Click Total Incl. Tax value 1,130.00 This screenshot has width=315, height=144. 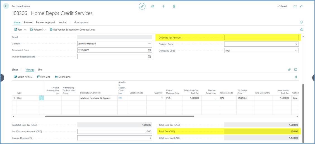click(x=261, y=138)
